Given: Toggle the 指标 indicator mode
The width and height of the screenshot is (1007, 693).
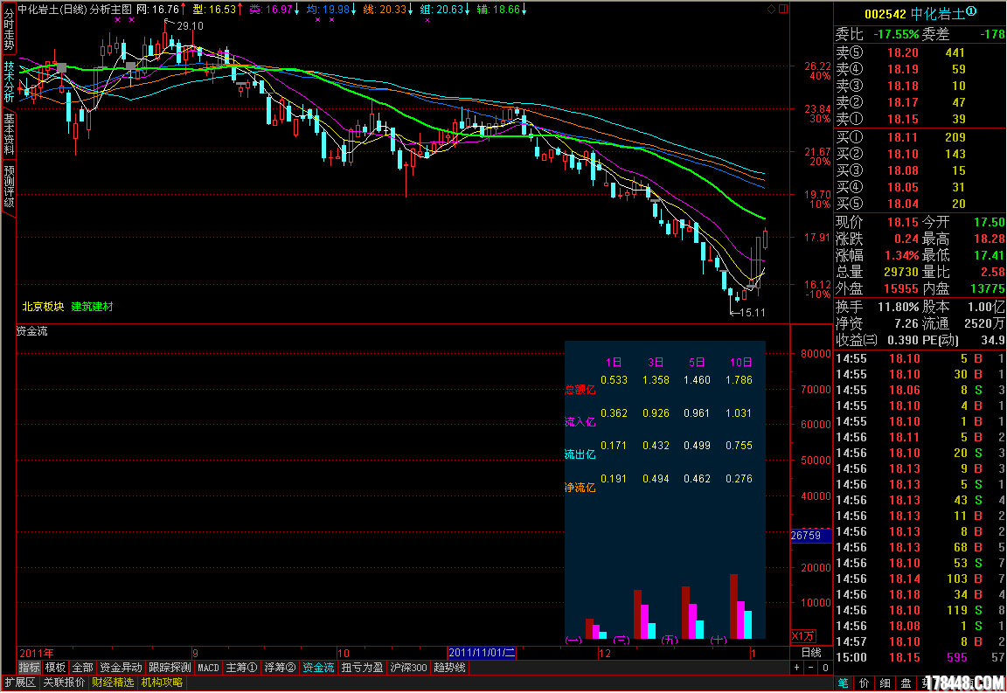Looking at the screenshot, I should pos(29,668).
